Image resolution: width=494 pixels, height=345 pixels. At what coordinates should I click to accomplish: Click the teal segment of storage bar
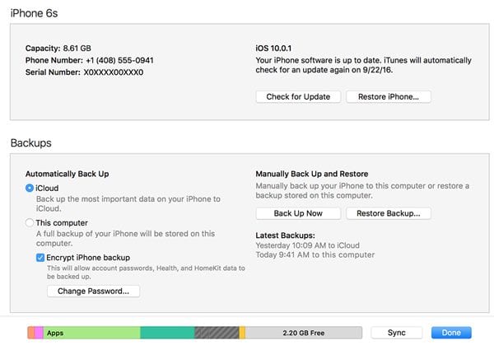[x=168, y=333]
